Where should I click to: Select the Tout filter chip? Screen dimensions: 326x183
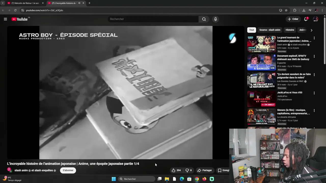coord(252,30)
